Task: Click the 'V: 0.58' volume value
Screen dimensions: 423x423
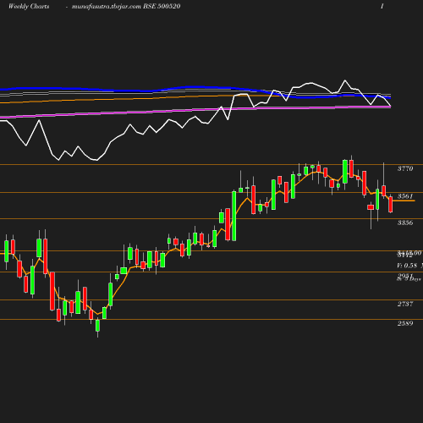Action: coord(407,266)
